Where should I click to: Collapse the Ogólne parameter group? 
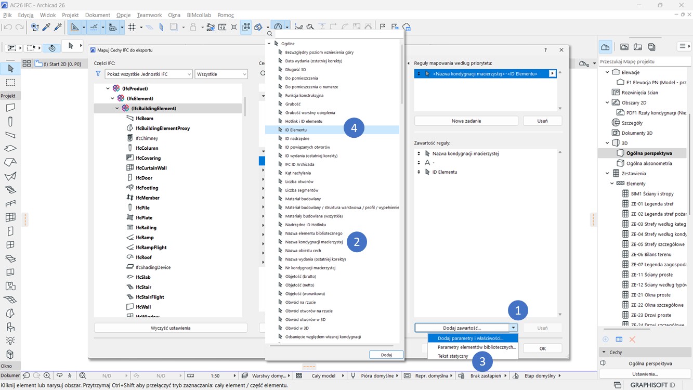coord(269,44)
